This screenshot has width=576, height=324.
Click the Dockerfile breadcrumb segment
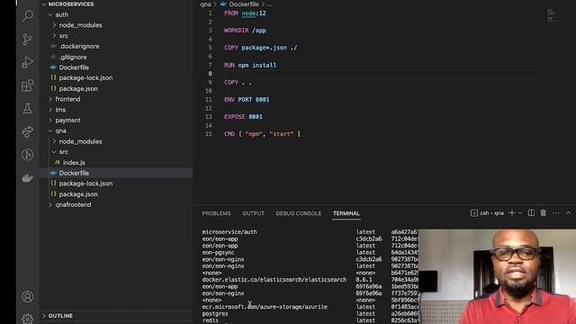244,4
